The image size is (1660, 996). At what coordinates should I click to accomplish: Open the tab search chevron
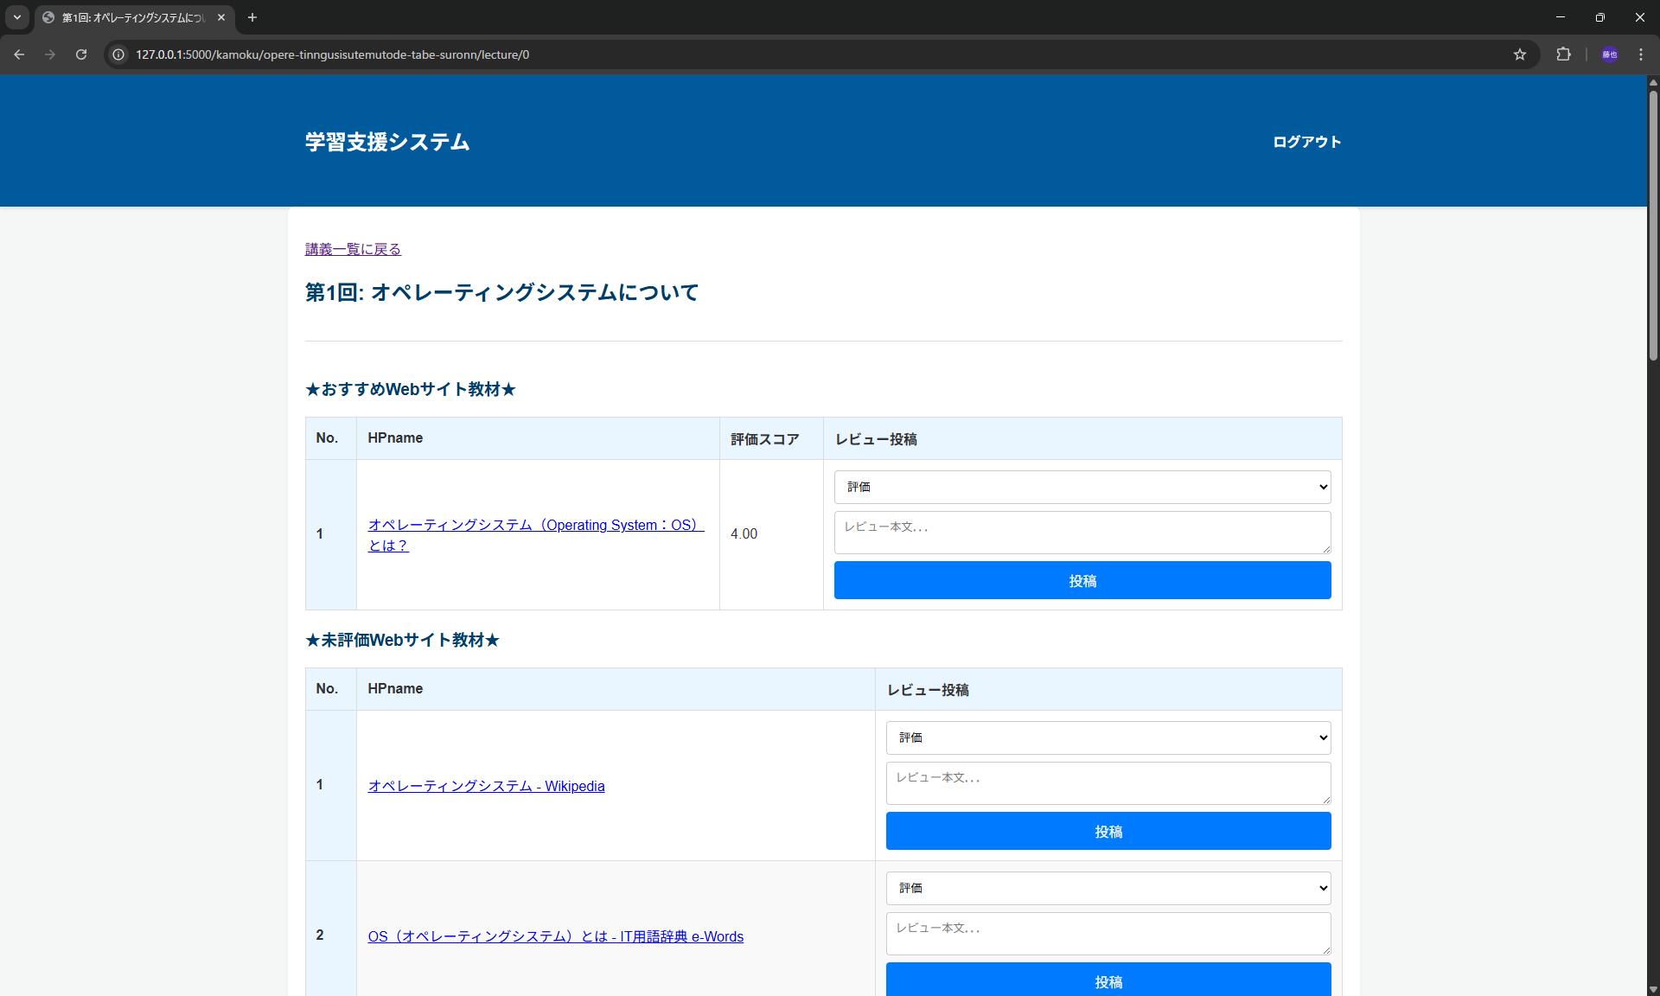pyautogui.click(x=17, y=17)
